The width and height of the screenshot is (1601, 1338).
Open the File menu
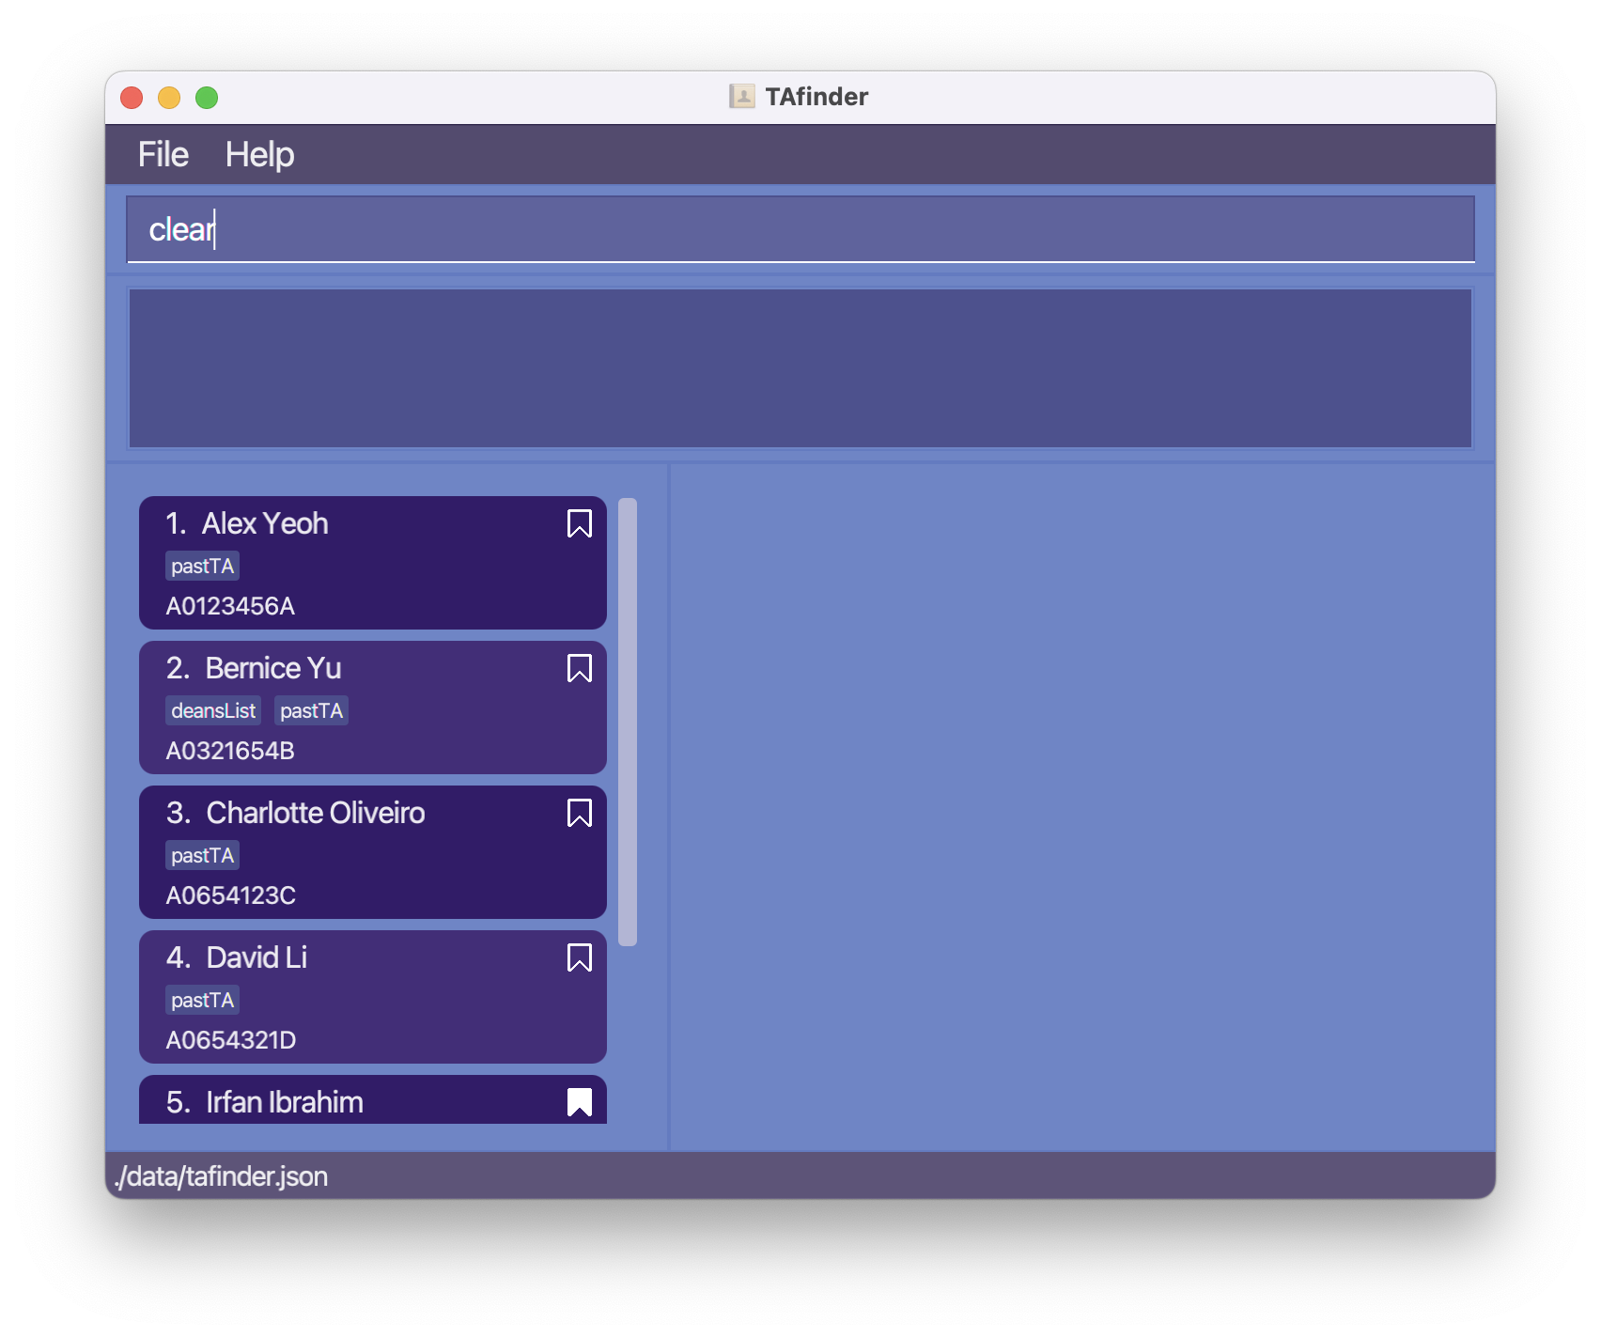(x=163, y=154)
